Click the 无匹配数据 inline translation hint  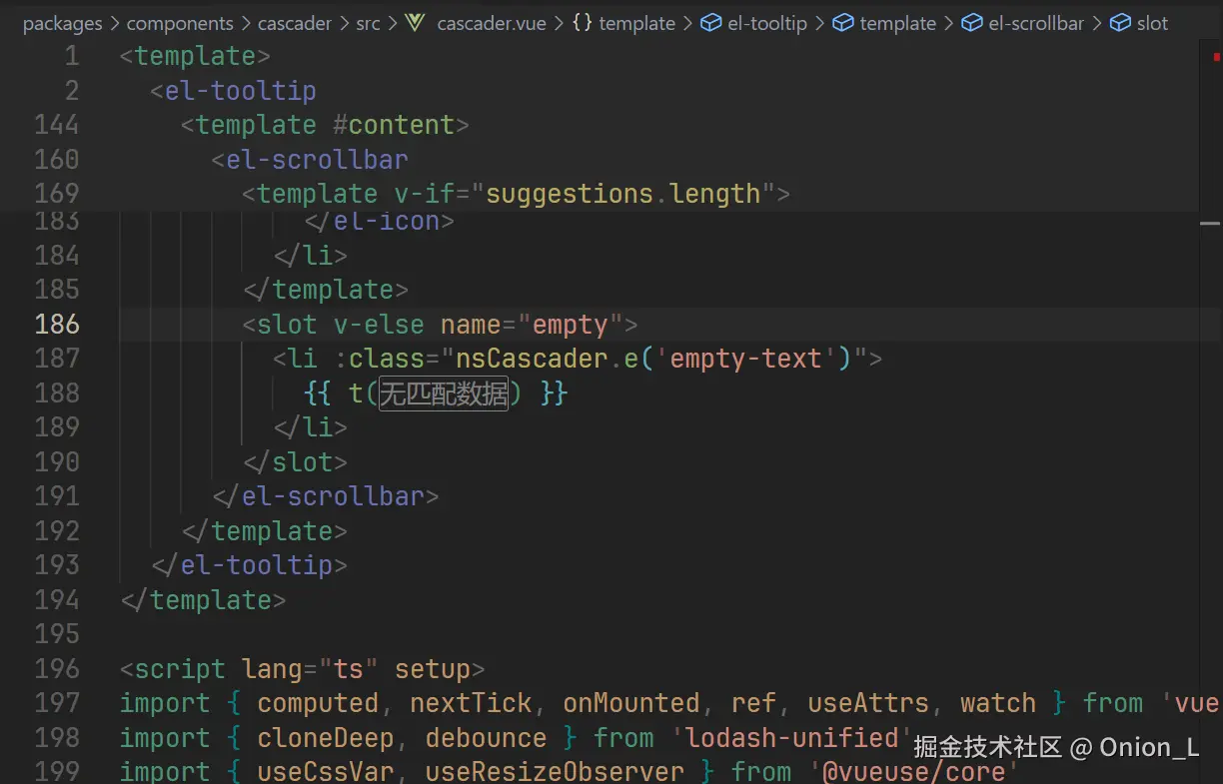[x=444, y=393]
